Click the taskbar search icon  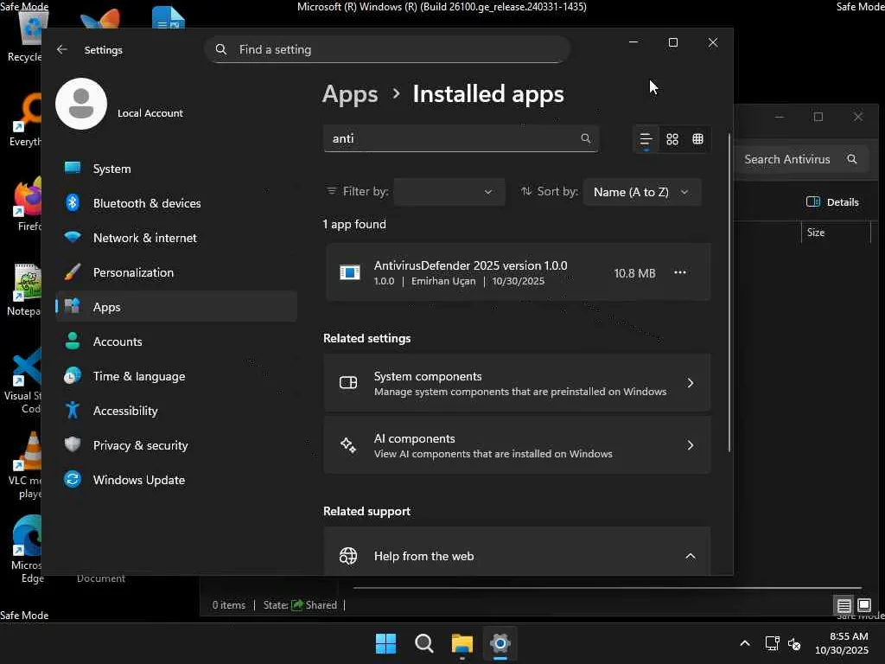click(423, 643)
